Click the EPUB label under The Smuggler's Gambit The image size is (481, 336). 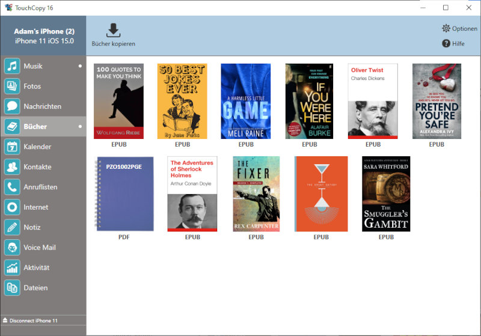(386, 237)
